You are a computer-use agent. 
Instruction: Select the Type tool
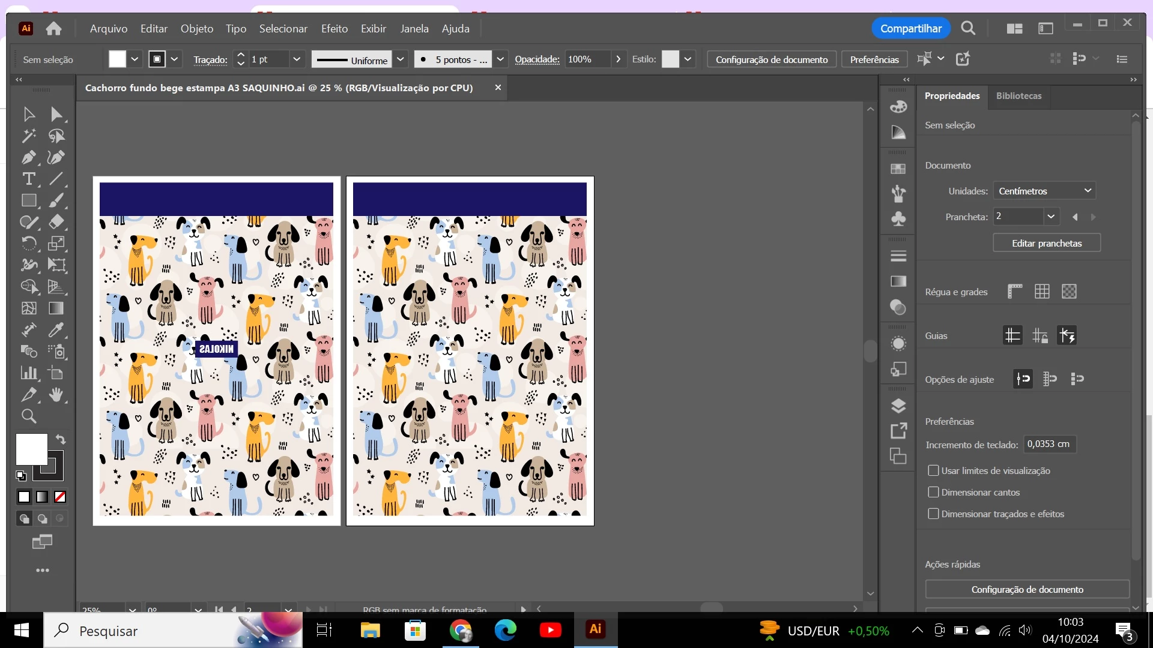click(x=28, y=179)
